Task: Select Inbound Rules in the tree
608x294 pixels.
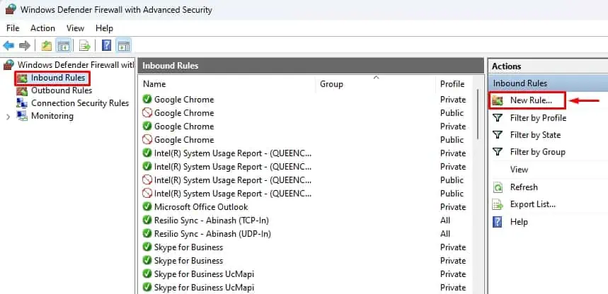Action: pyautogui.click(x=58, y=78)
